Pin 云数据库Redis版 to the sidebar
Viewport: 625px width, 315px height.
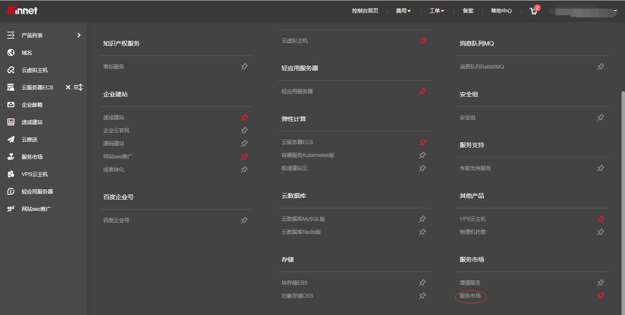click(x=422, y=232)
